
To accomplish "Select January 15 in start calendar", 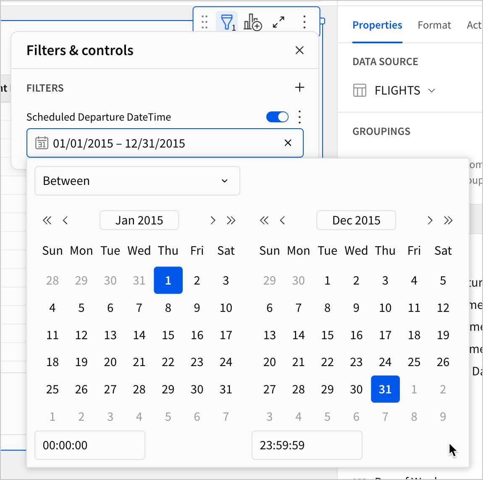I will pyautogui.click(x=168, y=335).
